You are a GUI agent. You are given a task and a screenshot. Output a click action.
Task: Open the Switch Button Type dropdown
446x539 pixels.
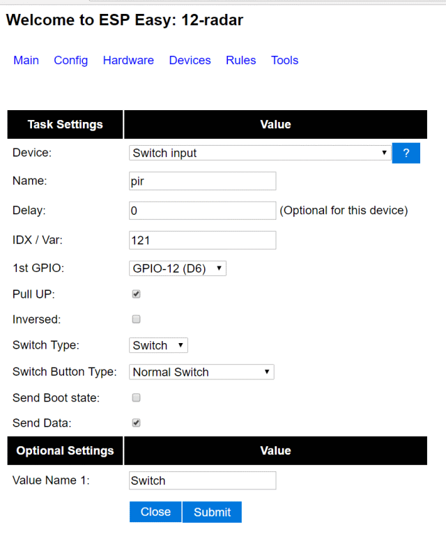coord(201,372)
